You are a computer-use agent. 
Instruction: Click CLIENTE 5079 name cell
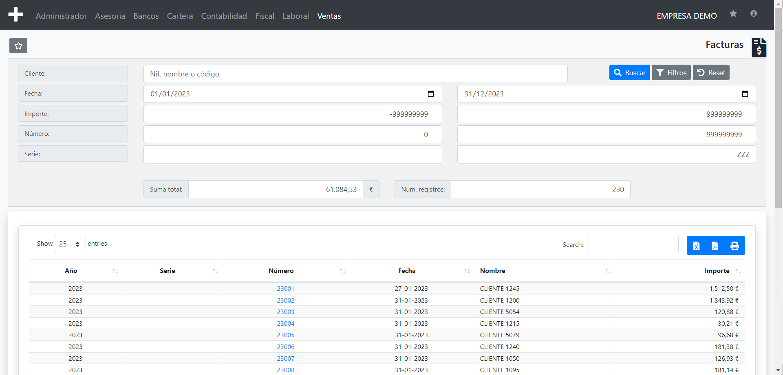(x=544, y=335)
